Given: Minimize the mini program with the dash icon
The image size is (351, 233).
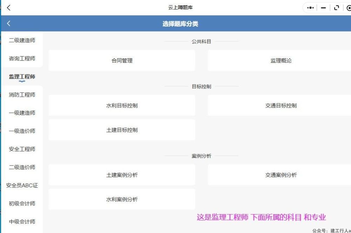Looking at the screenshot, I should (x=323, y=8).
